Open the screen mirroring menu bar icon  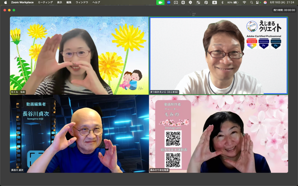tap(176, 2)
